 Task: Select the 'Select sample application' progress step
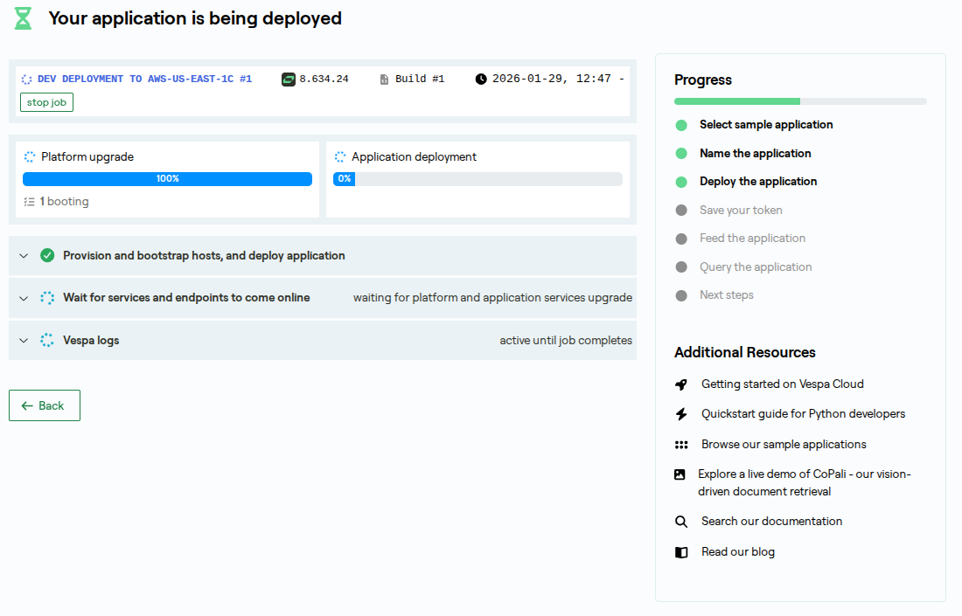(765, 125)
